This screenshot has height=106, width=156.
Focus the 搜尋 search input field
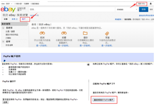(72, 10)
